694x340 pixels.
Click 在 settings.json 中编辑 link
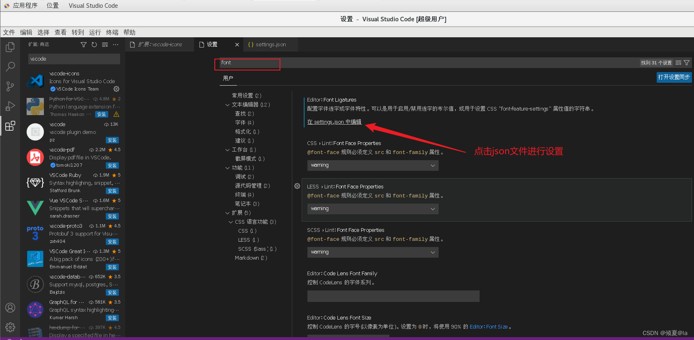click(x=334, y=122)
